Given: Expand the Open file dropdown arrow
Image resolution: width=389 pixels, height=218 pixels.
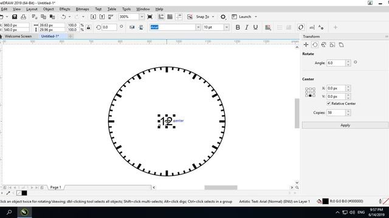Looking at the screenshot, I should point(7,17).
